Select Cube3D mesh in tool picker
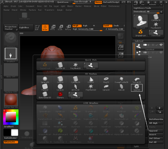This screenshot has height=149, width=168. [x=60, y=80]
